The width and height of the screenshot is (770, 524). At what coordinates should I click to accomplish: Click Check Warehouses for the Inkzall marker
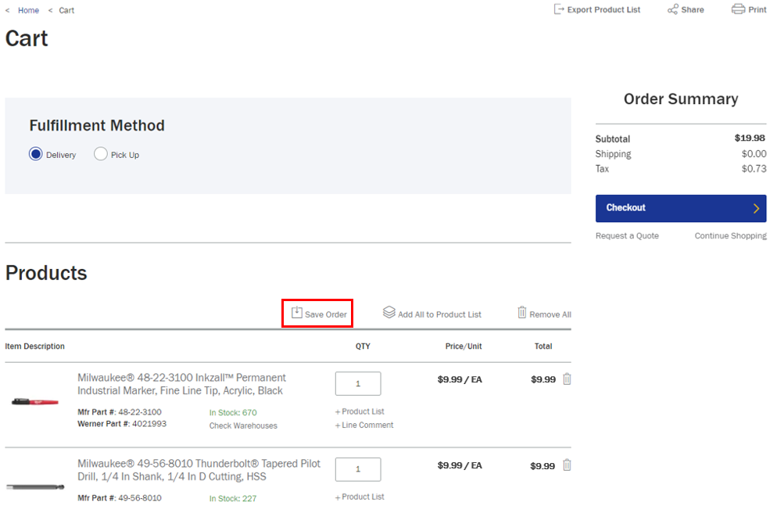point(243,425)
